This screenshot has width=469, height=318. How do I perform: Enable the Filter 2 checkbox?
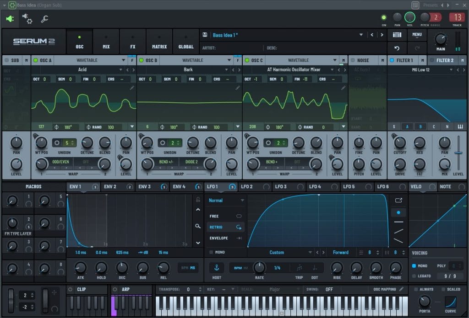point(431,60)
